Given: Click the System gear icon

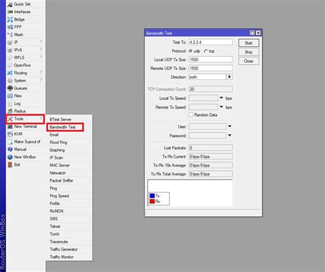Looking at the screenshot, I should tap(10, 81).
